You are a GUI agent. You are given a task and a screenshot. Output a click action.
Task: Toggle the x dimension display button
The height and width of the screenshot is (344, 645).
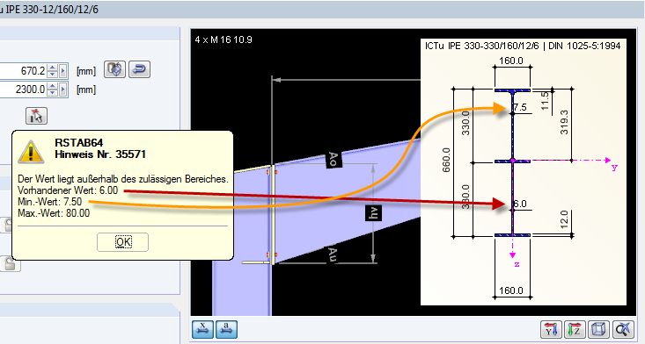(x=202, y=329)
